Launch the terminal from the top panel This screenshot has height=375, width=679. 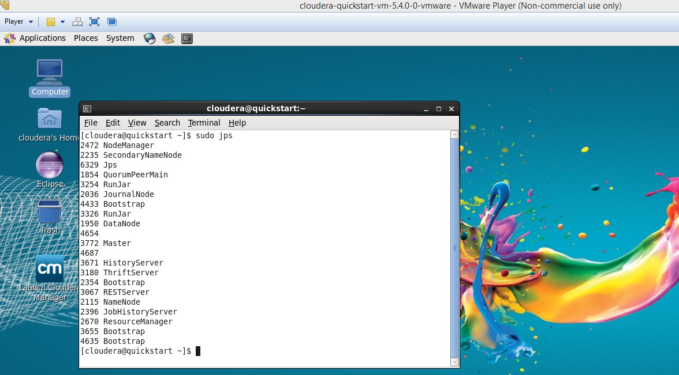[x=186, y=38]
